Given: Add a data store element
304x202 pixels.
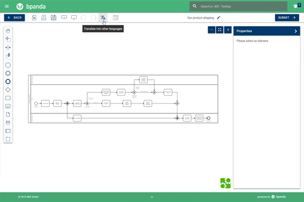Looking at the screenshot, I should 8,123.
